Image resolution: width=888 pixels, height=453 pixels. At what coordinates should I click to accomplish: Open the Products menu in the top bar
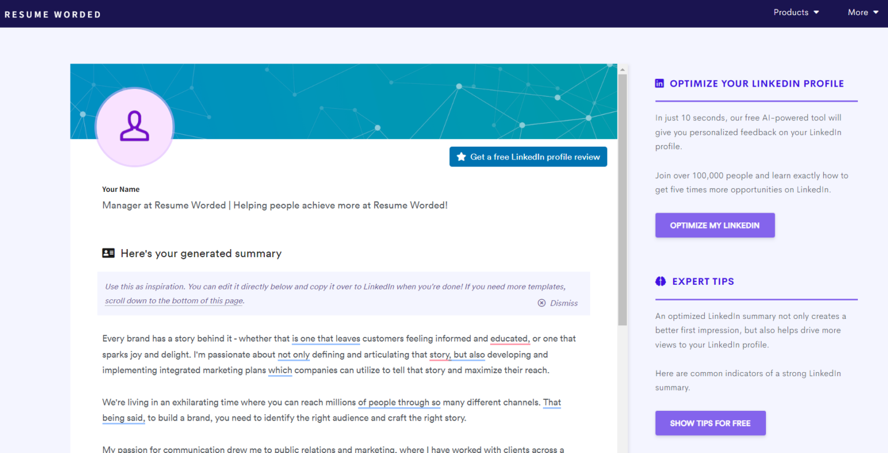pos(792,12)
